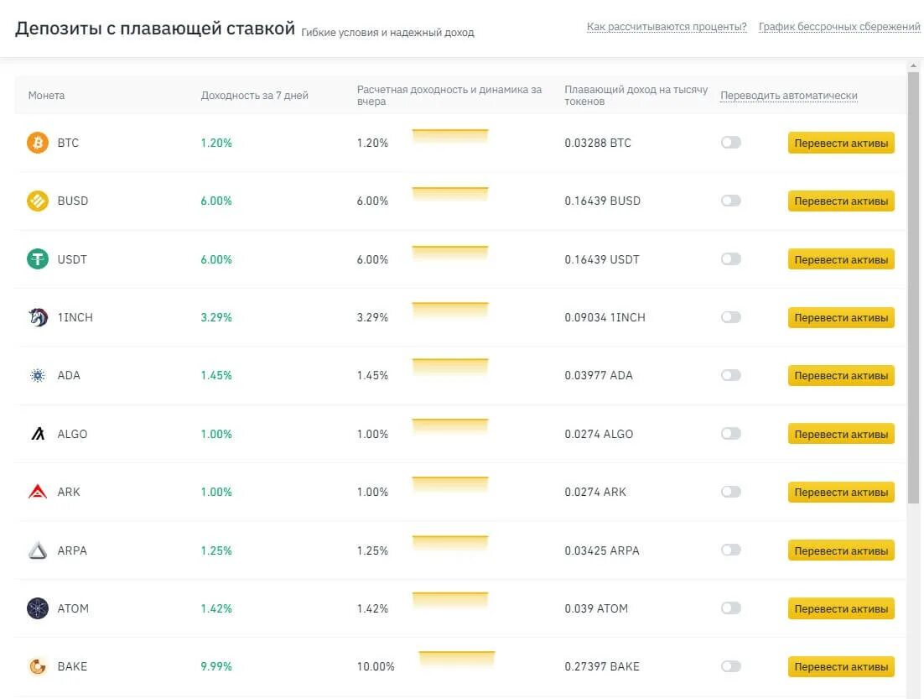Toggle auto-transfer switch for USDT
The width and height of the screenshot is (924, 699).
tap(731, 259)
